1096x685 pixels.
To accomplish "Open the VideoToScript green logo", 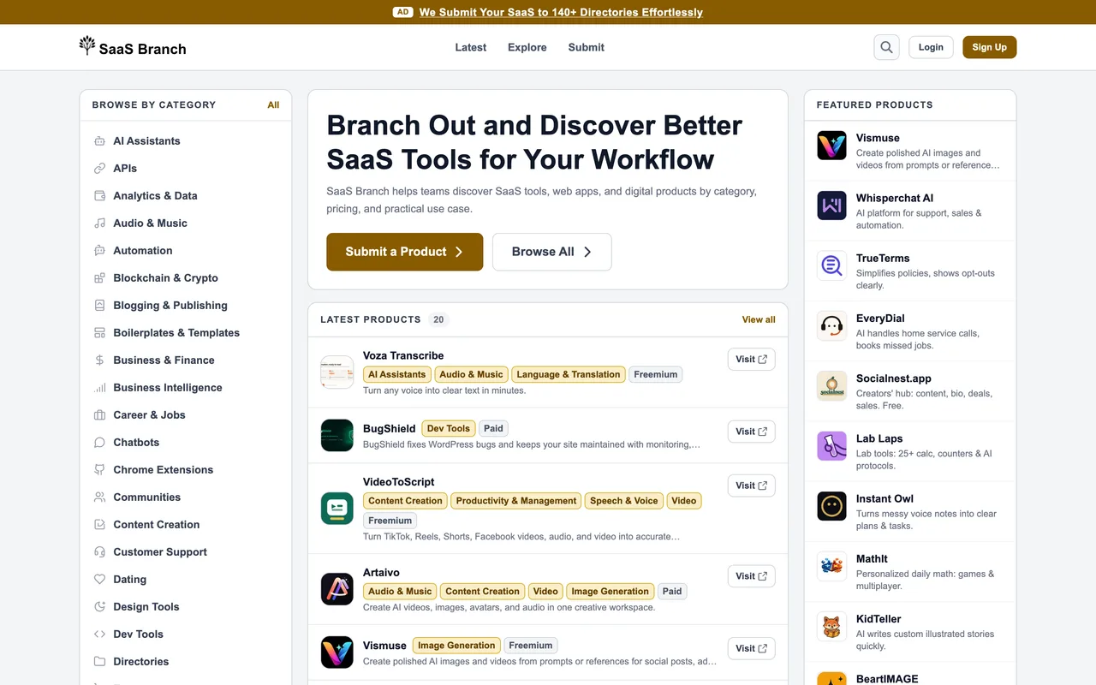I will pos(337,509).
